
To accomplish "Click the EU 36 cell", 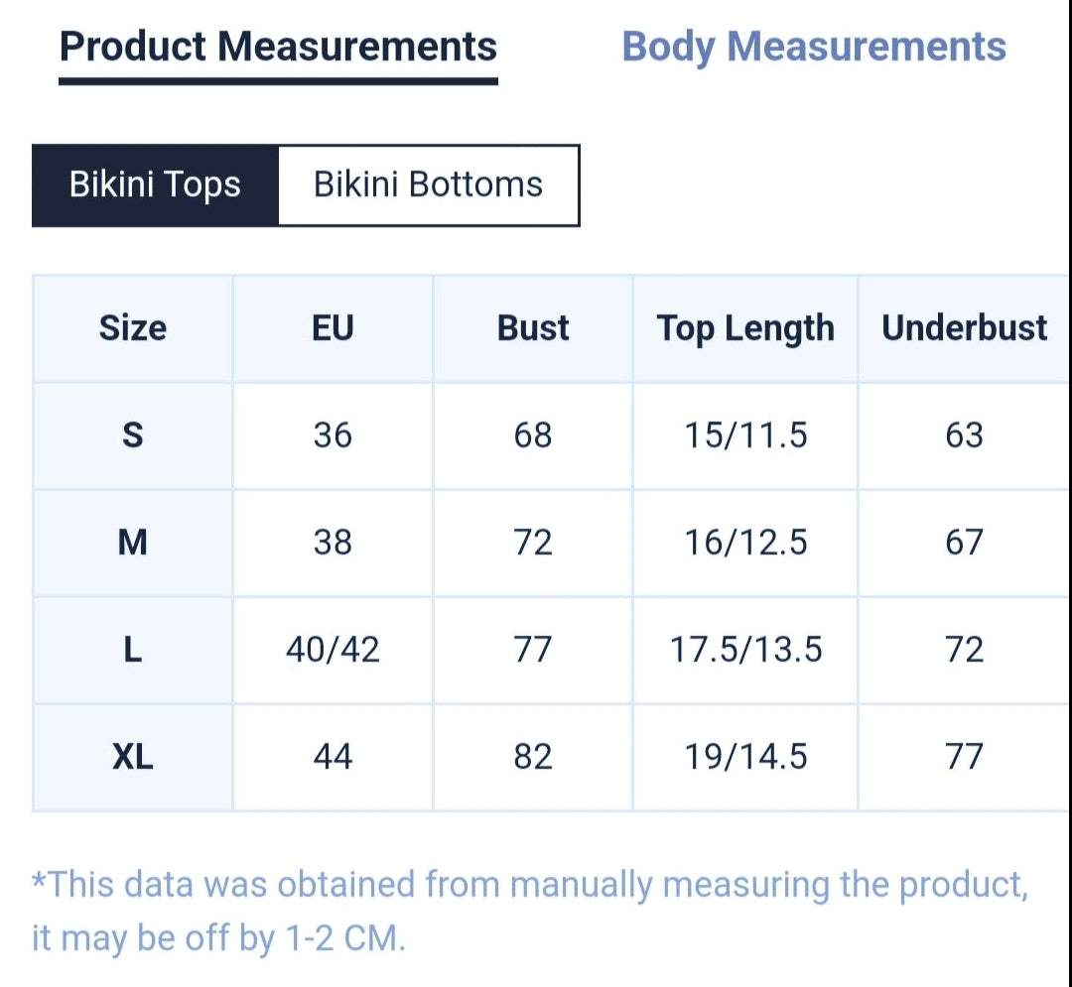I will pos(333,435).
